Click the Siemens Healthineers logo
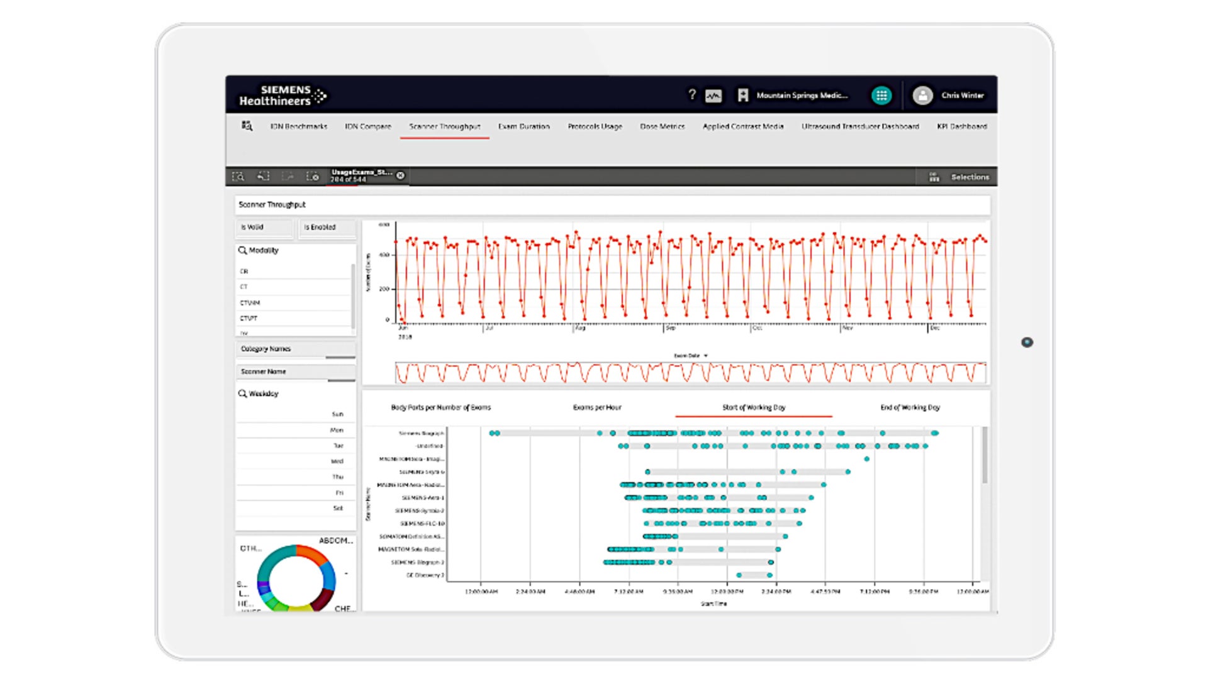Image resolution: width=1208 pixels, height=679 pixels. (282, 96)
